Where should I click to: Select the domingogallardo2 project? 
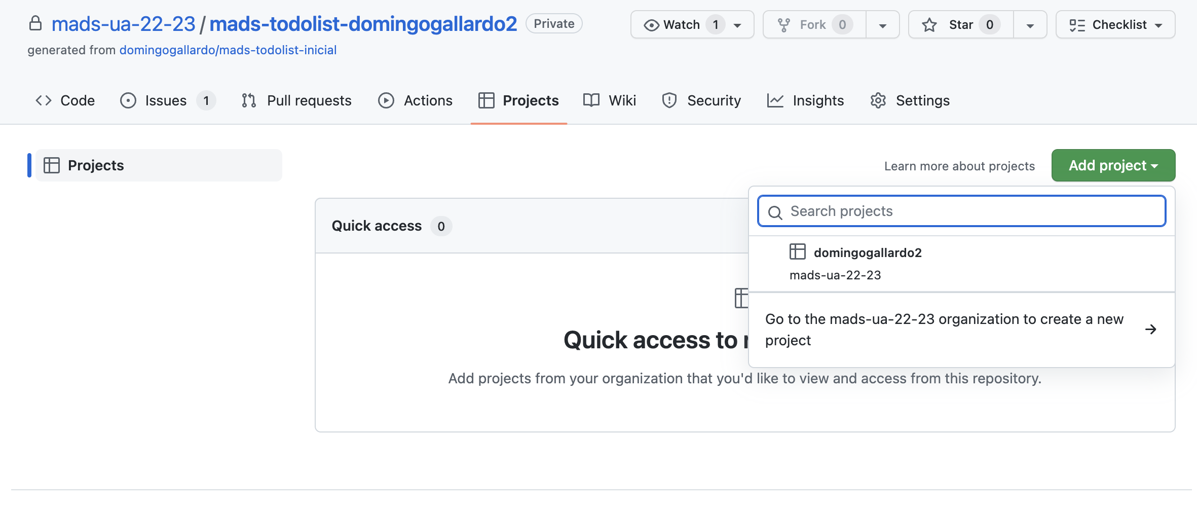pos(962,264)
